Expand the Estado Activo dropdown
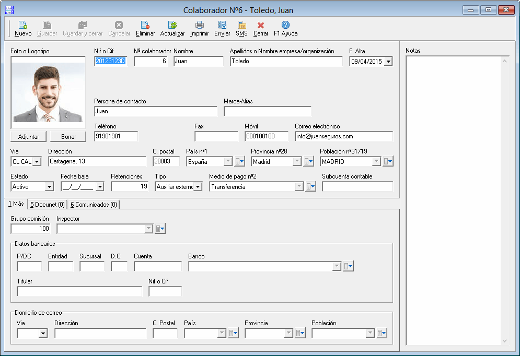 (x=50, y=187)
